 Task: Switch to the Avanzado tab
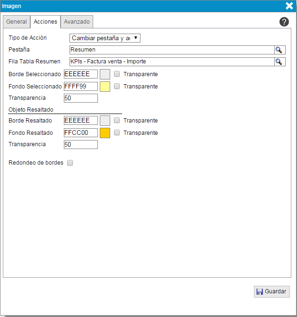coord(77,22)
